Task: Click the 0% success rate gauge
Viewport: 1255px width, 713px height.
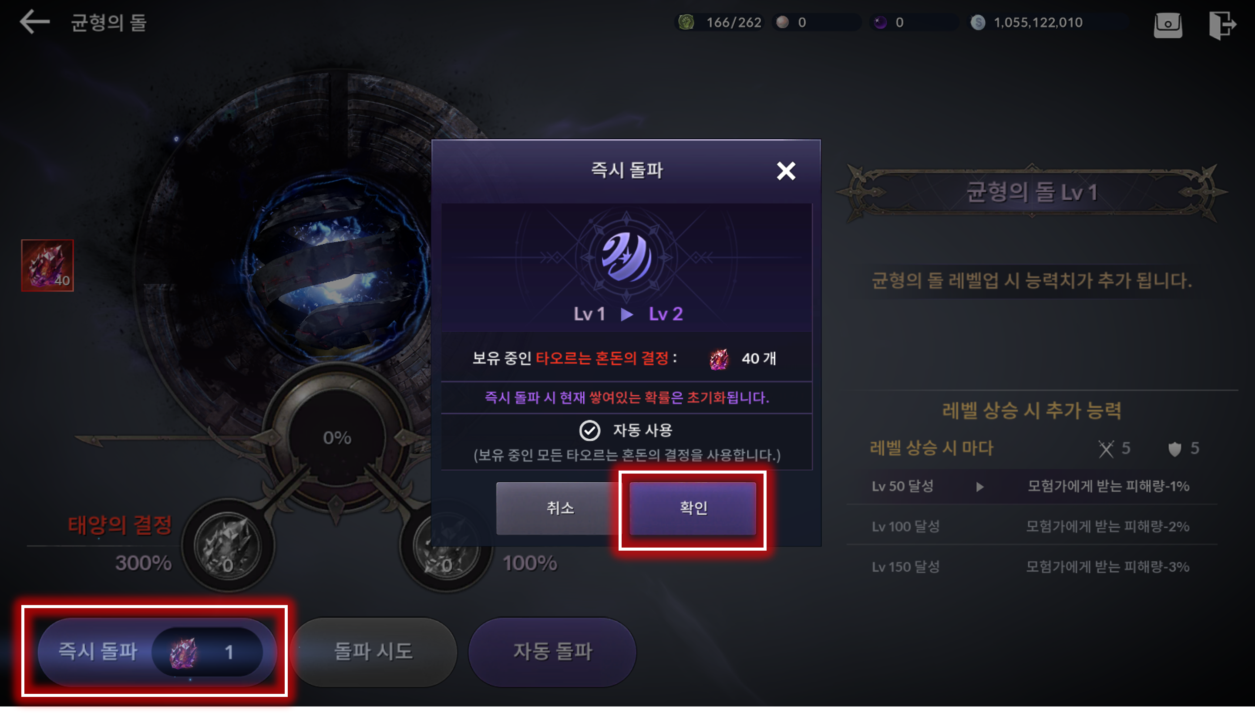Action: pos(337,438)
